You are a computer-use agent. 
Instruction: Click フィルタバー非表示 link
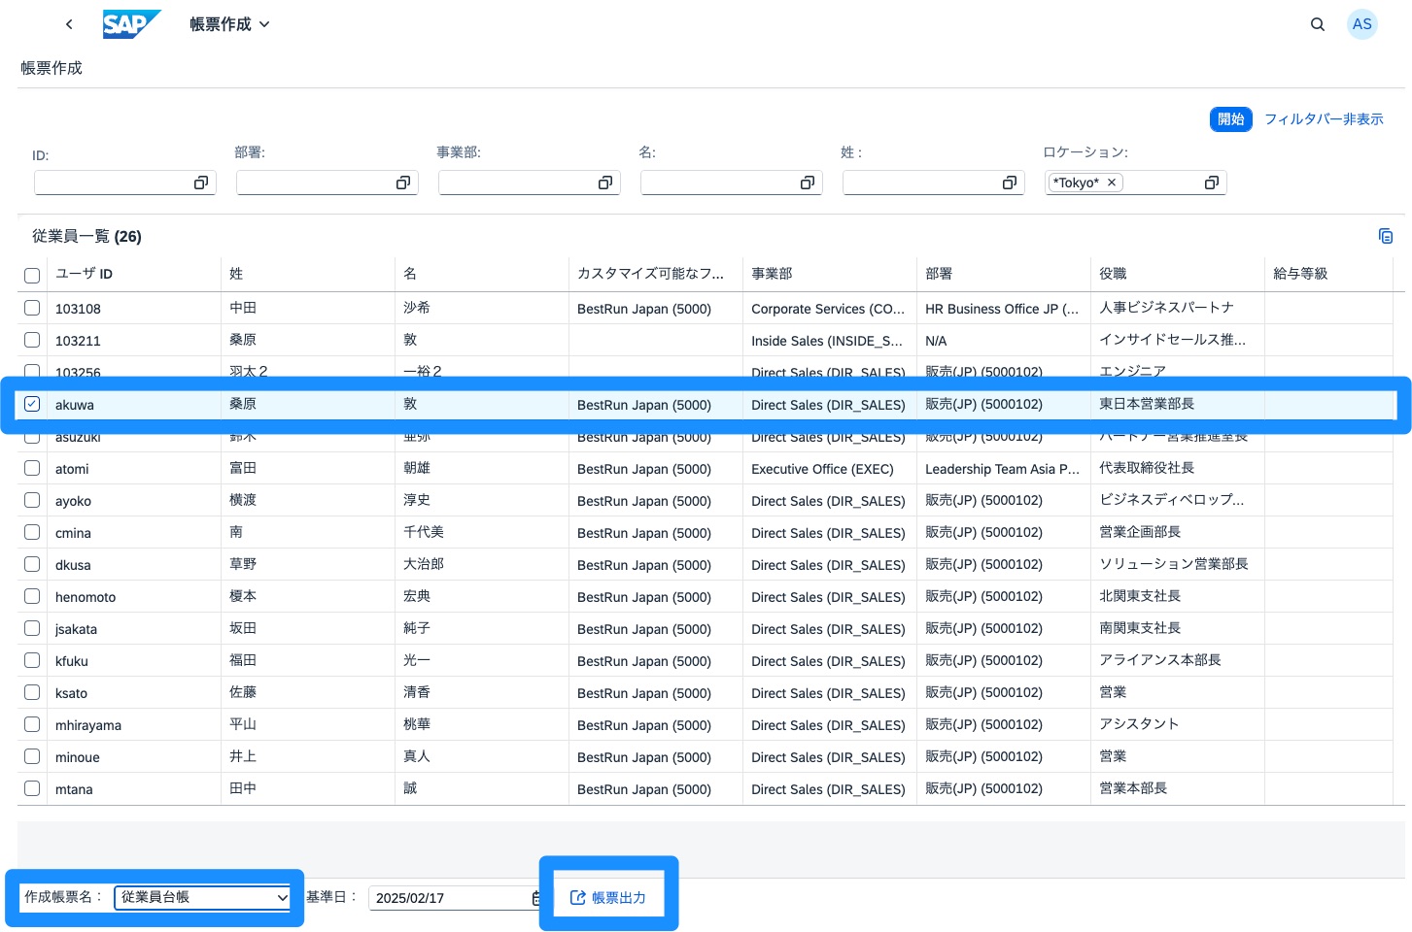pyautogui.click(x=1324, y=118)
